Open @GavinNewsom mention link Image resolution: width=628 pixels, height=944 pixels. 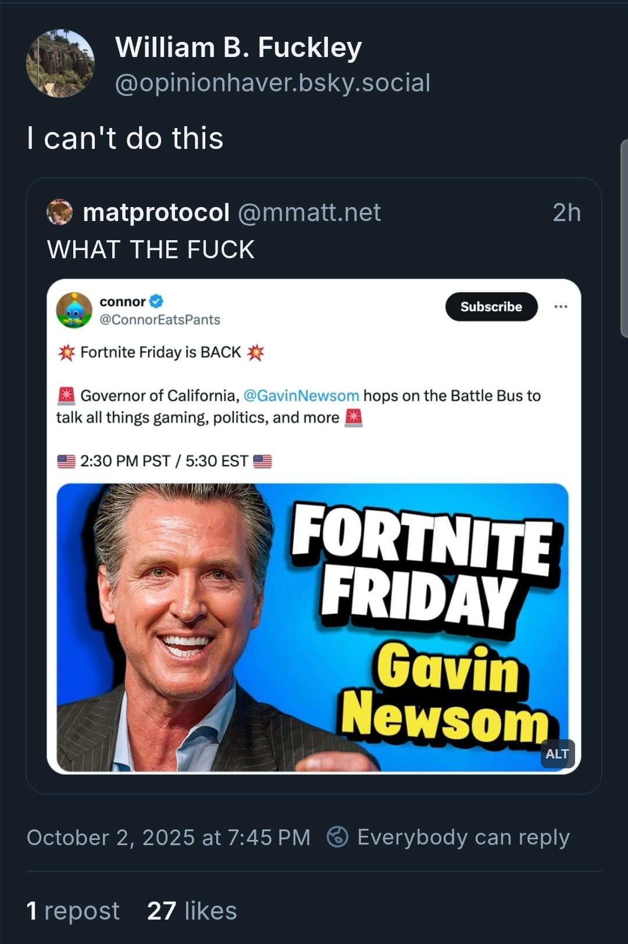(301, 396)
